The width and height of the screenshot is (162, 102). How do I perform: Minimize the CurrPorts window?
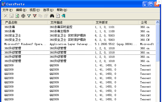(145, 4)
